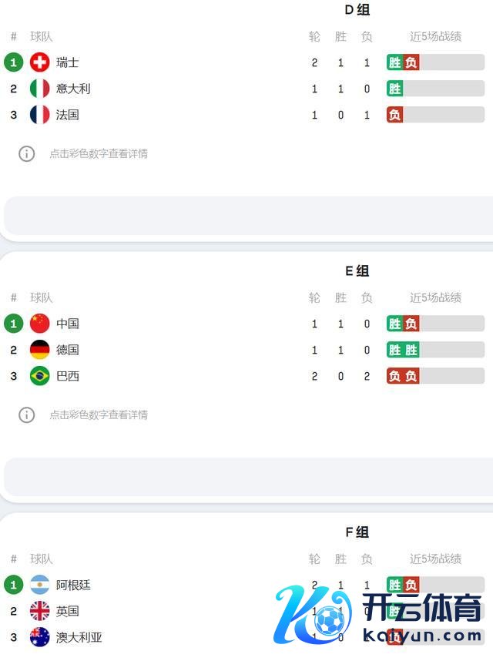Click the England flag icon beside 英国
493x661 pixels.
[39, 611]
